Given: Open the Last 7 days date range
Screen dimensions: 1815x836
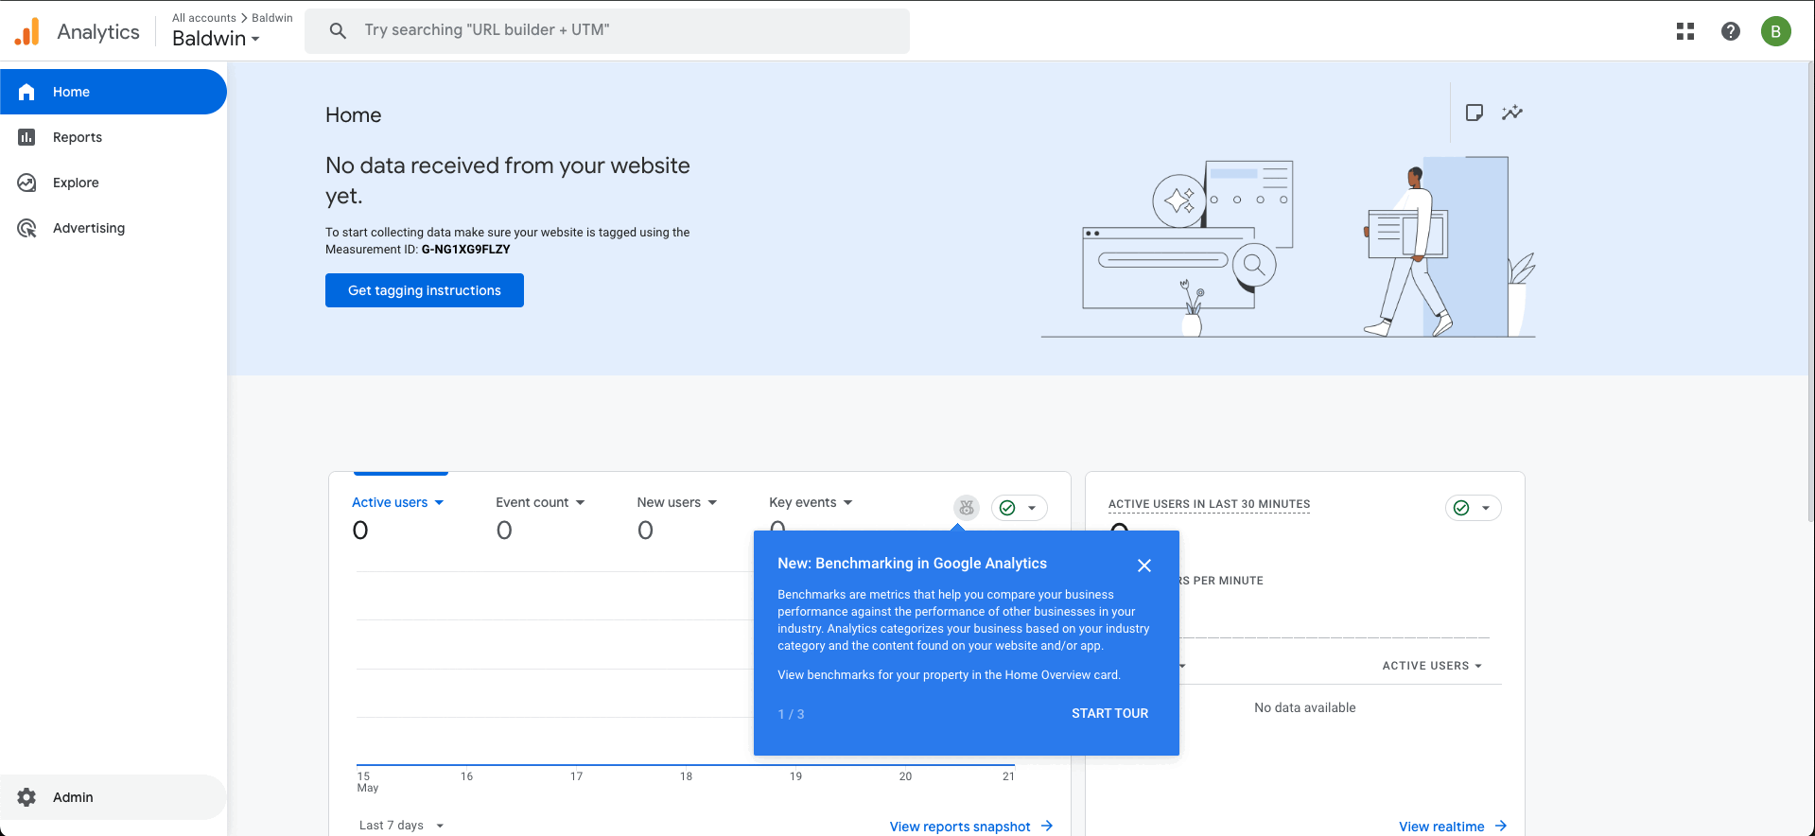Looking at the screenshot, I should [x=401, y=826].
